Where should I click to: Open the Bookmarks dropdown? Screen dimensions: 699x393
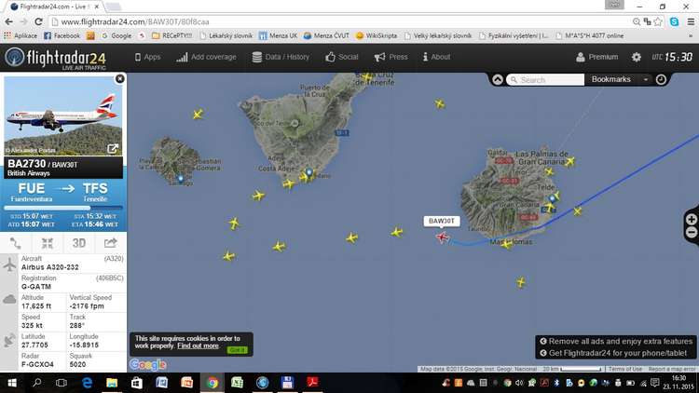tap(619, 79)
